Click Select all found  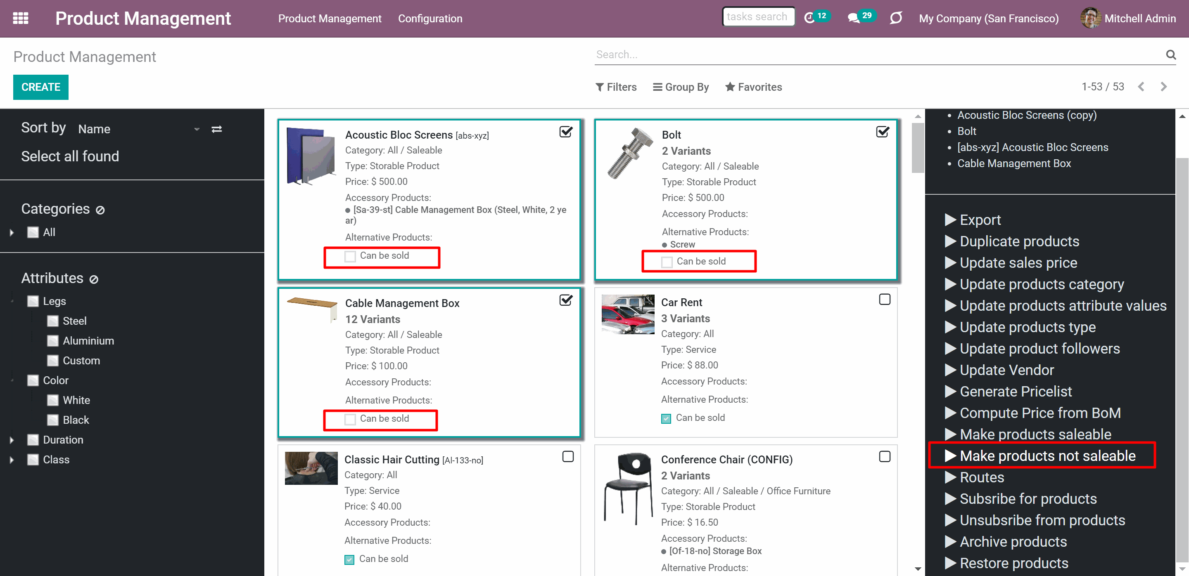(x=70, y=156)
